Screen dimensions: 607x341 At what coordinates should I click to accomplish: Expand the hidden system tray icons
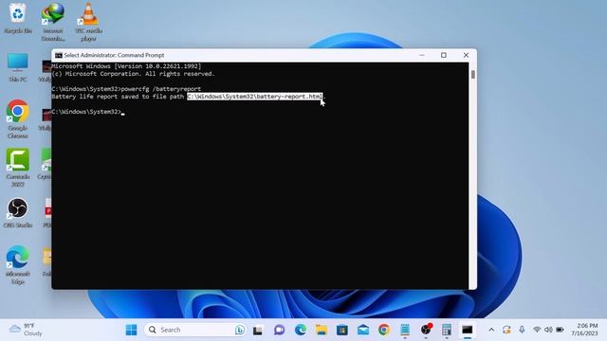tap(491, 330)
